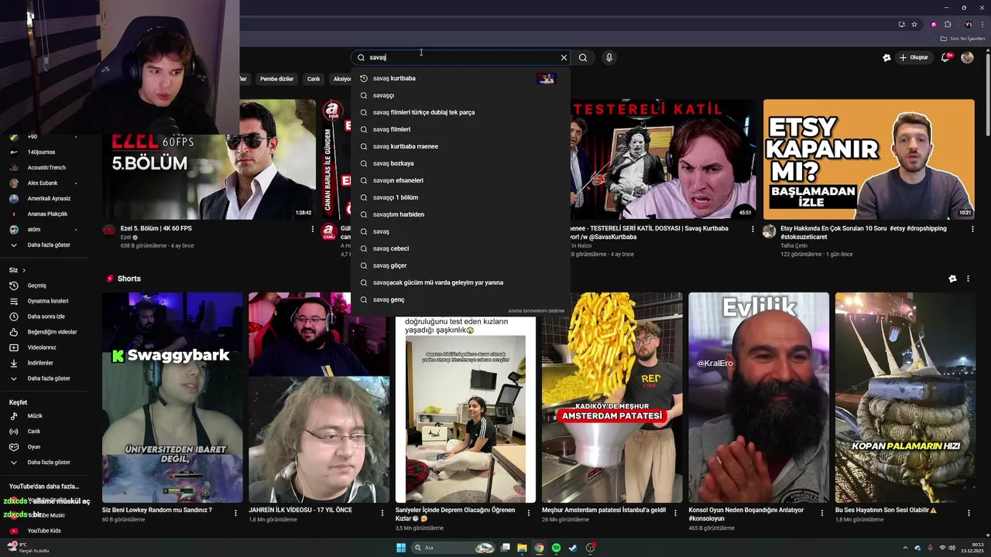
Task: Open Geçmiş history in the sidebar
Action: coord(36,285)
